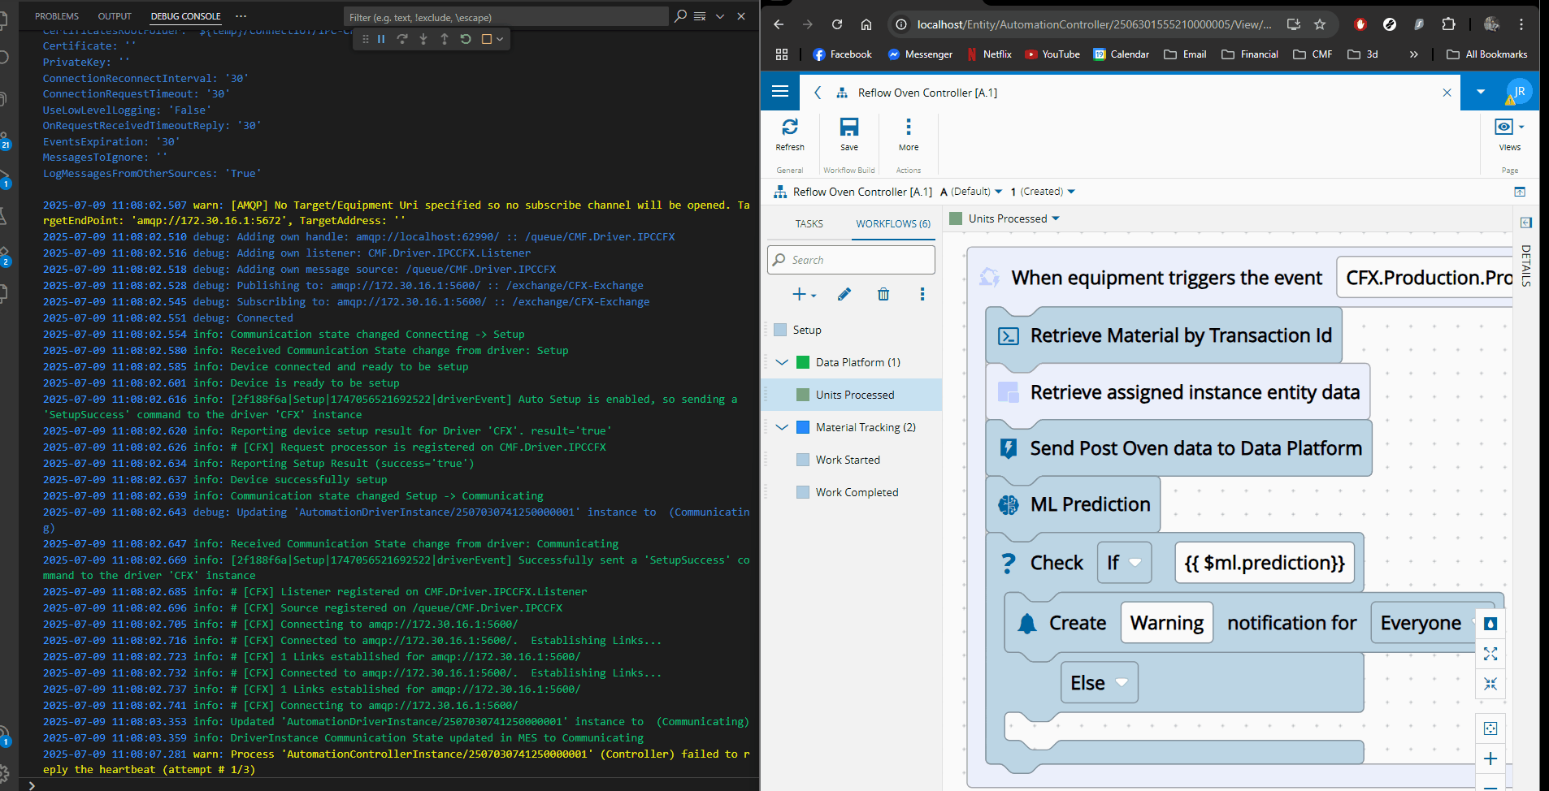Save the workflow build
Image resolution: width=1549 pixels, height=791 pixels.
(x=848, y=134)
